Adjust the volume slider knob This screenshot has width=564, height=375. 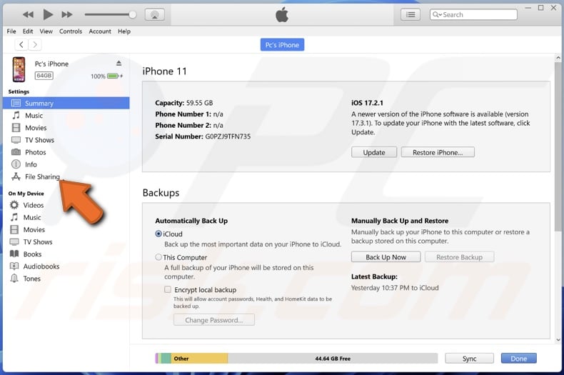point(132,14)
